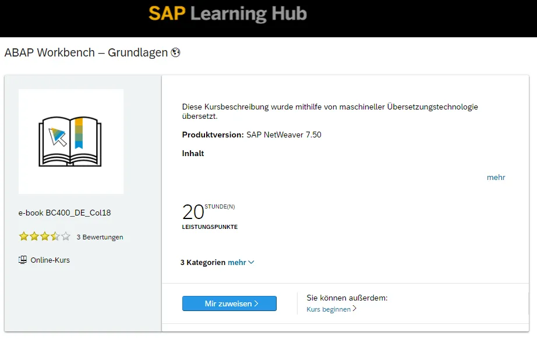Click the Online-Kurs book icon

[x=23, y=260]
